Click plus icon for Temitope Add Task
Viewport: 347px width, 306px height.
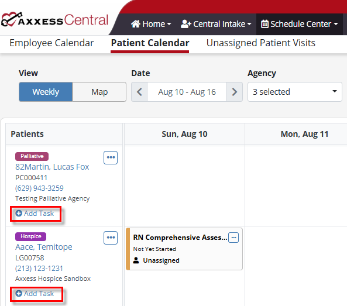click(19, 293)
